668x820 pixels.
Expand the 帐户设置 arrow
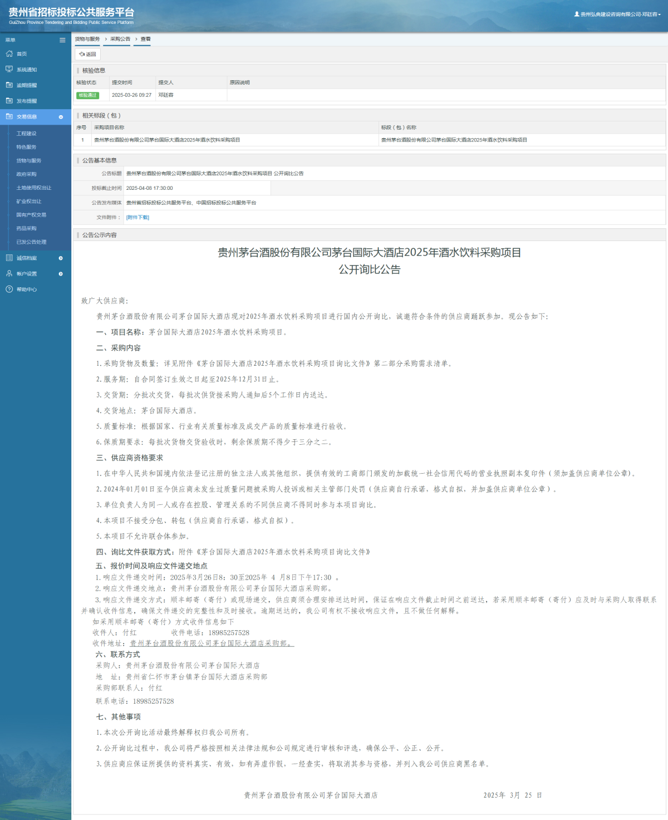point(61,273)
